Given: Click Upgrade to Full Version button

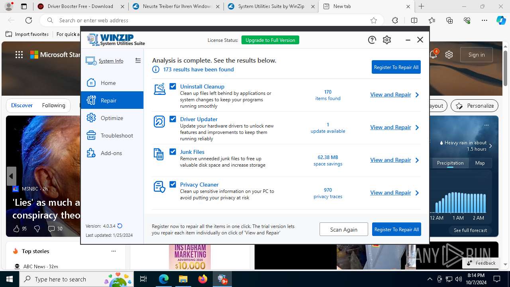Looking at the screenshot, I should [x=270, y=40].
